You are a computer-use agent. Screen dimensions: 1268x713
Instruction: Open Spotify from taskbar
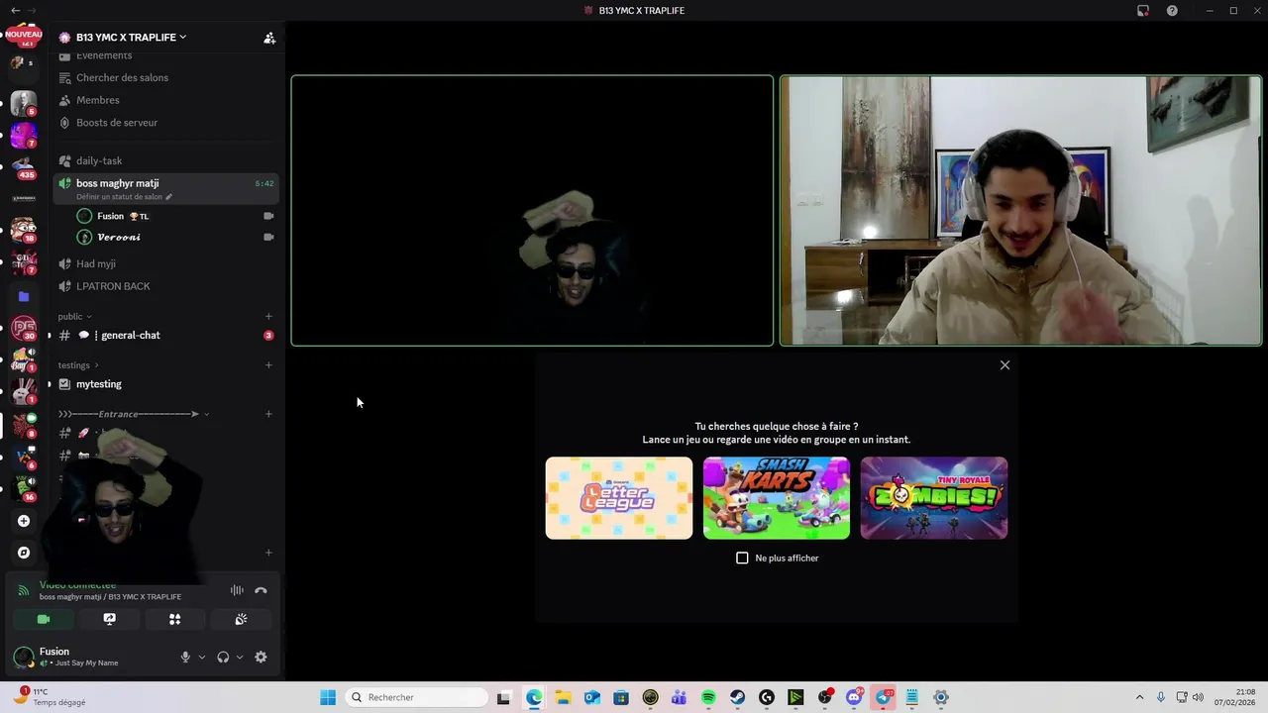coord(708,697)
